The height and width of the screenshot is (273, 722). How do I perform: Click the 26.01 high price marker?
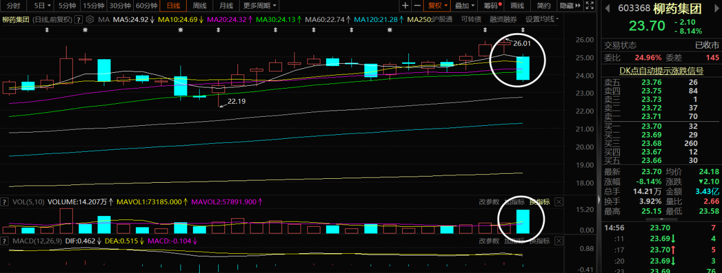(x=522, y=43)
